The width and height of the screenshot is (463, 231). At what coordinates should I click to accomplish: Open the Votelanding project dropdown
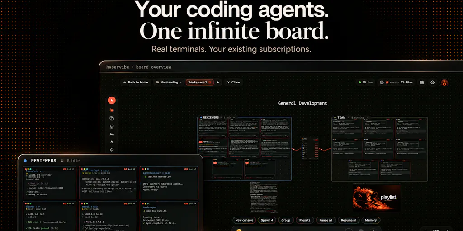169,83
